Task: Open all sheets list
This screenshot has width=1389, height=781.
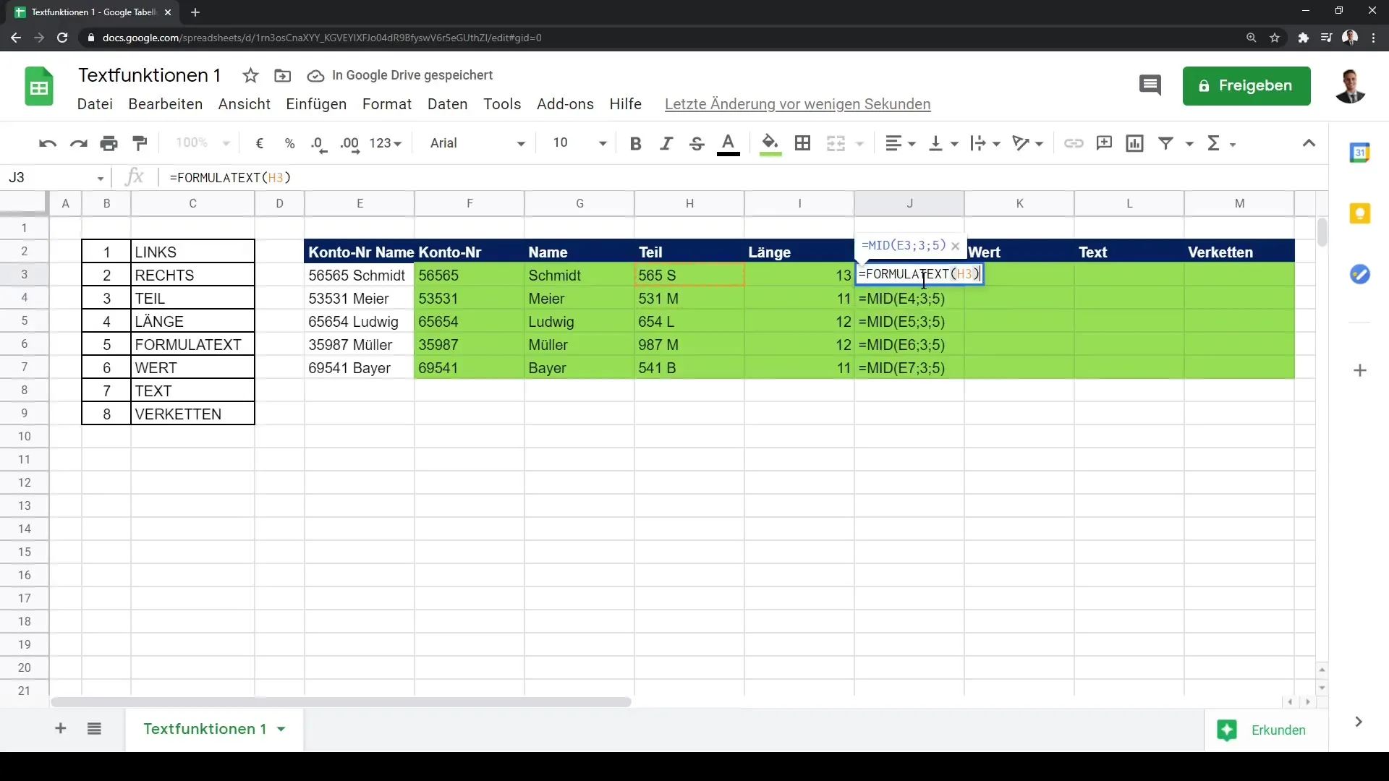Action: coord(94,729)
